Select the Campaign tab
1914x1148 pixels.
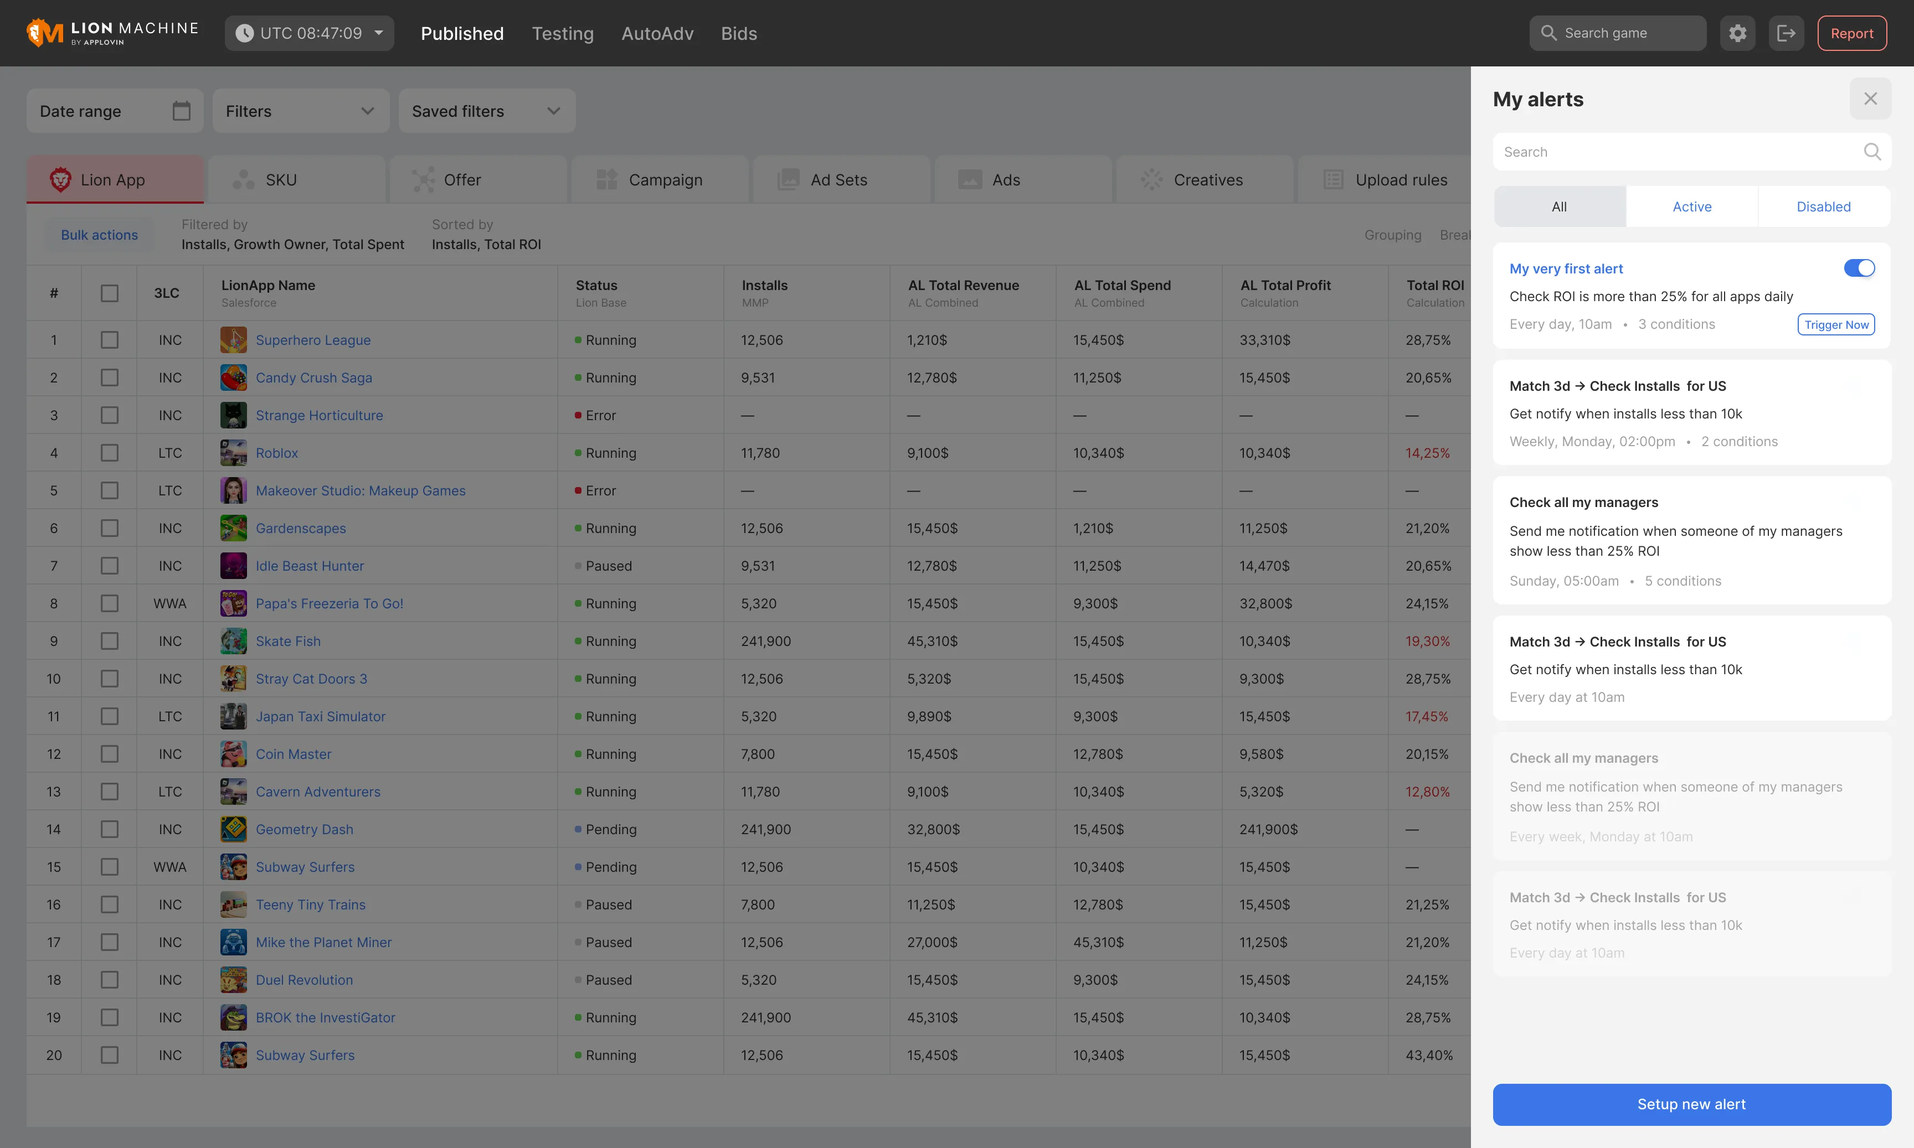pos(660,179)
